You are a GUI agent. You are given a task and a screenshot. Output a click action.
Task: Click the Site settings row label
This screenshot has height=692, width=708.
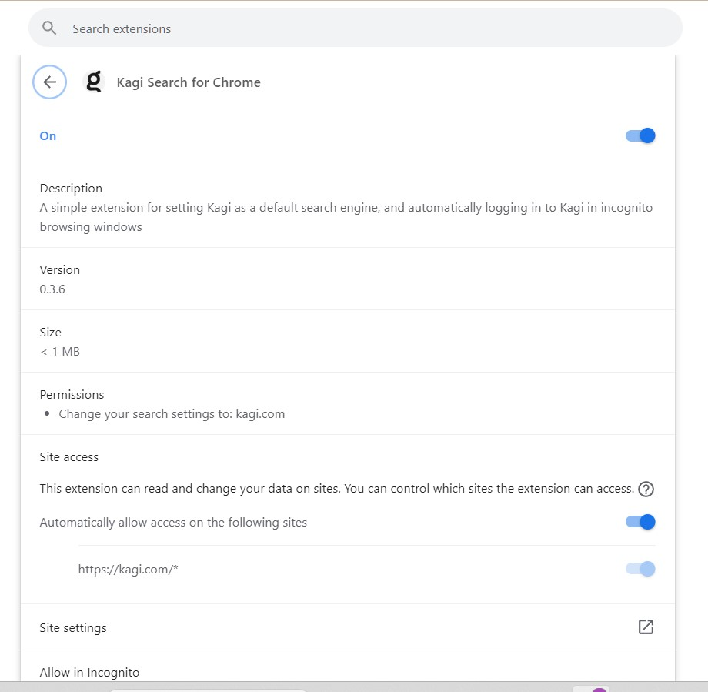(x=73, y=628)
